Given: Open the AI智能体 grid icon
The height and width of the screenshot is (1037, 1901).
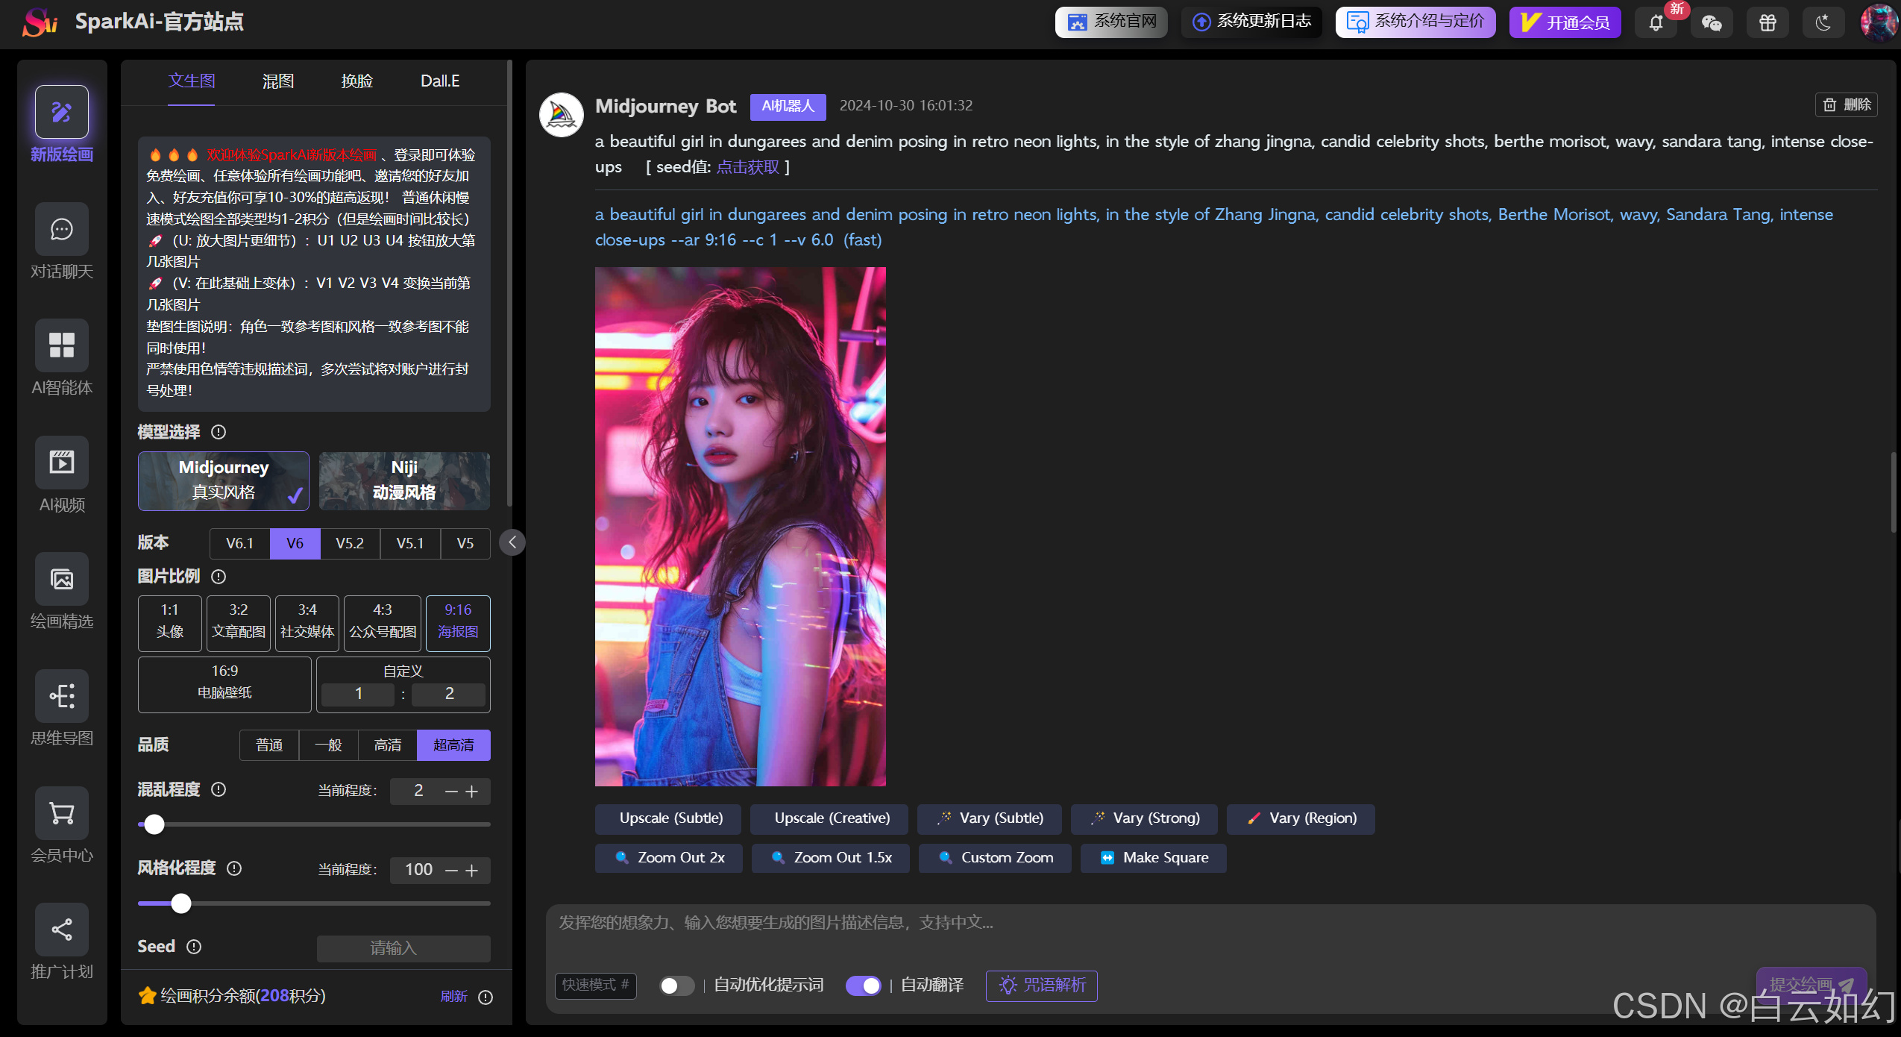Looking at the screenshot, I should (x=62, y=345).
